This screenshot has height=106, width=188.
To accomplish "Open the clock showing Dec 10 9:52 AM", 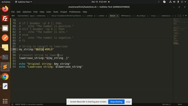I will coord(99,2).
